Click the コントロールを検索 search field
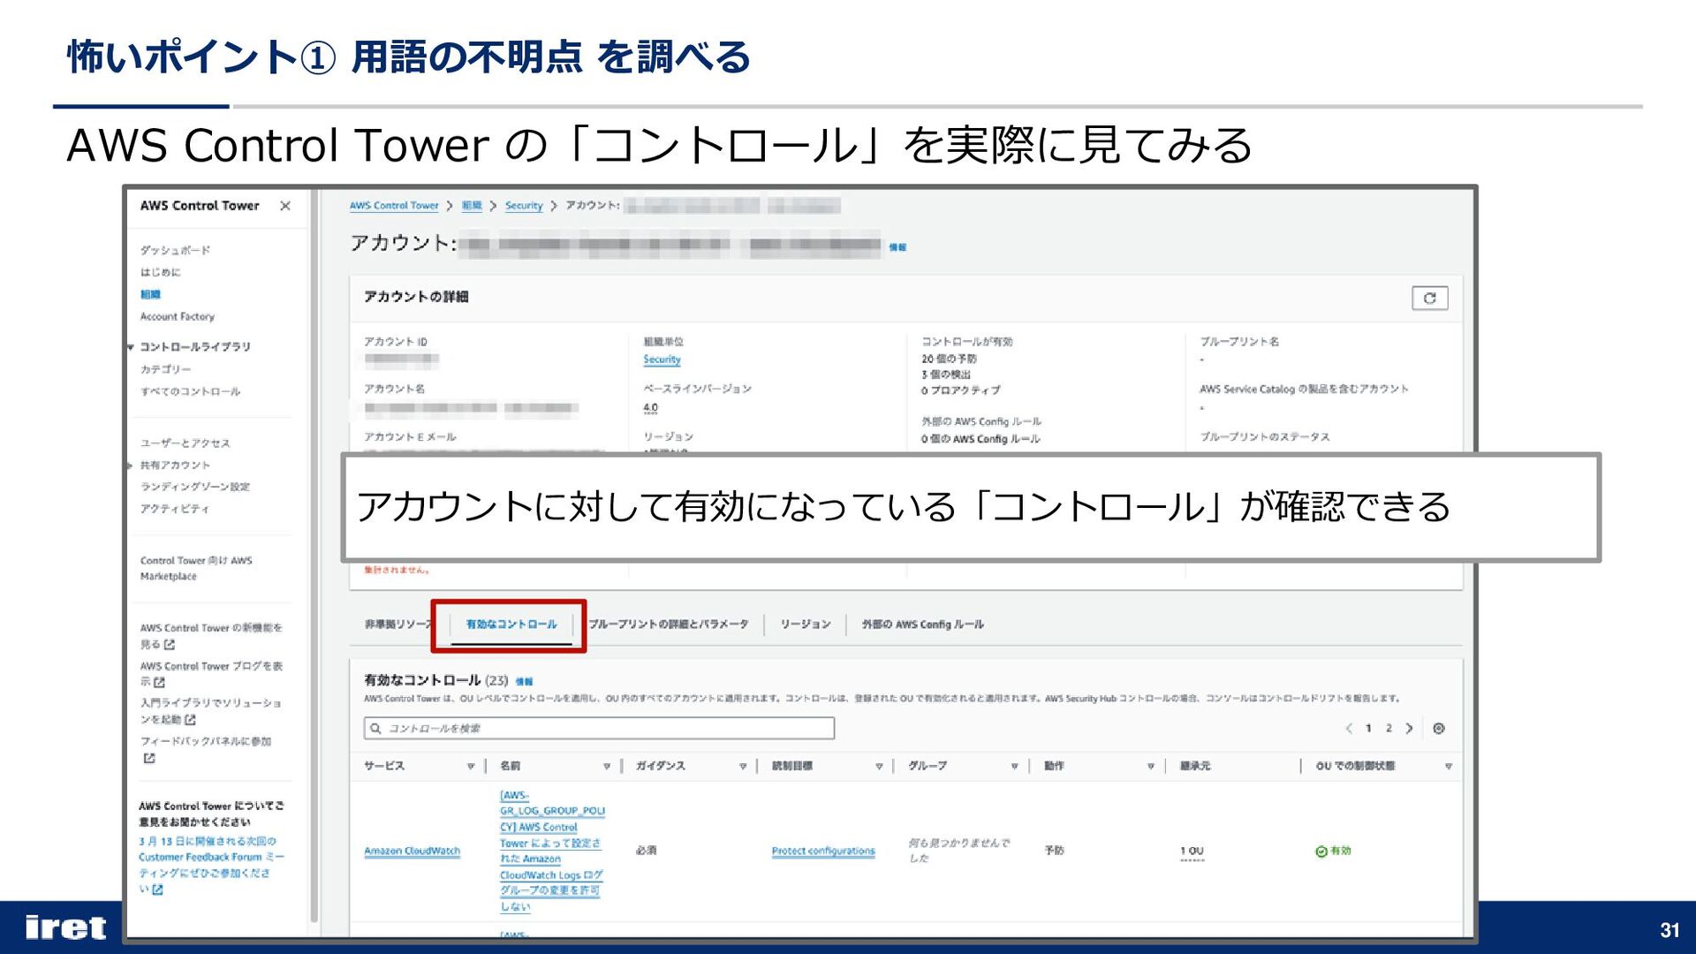Image resolution: width=1696 pixels, height=954 pixels. point(599,729)
